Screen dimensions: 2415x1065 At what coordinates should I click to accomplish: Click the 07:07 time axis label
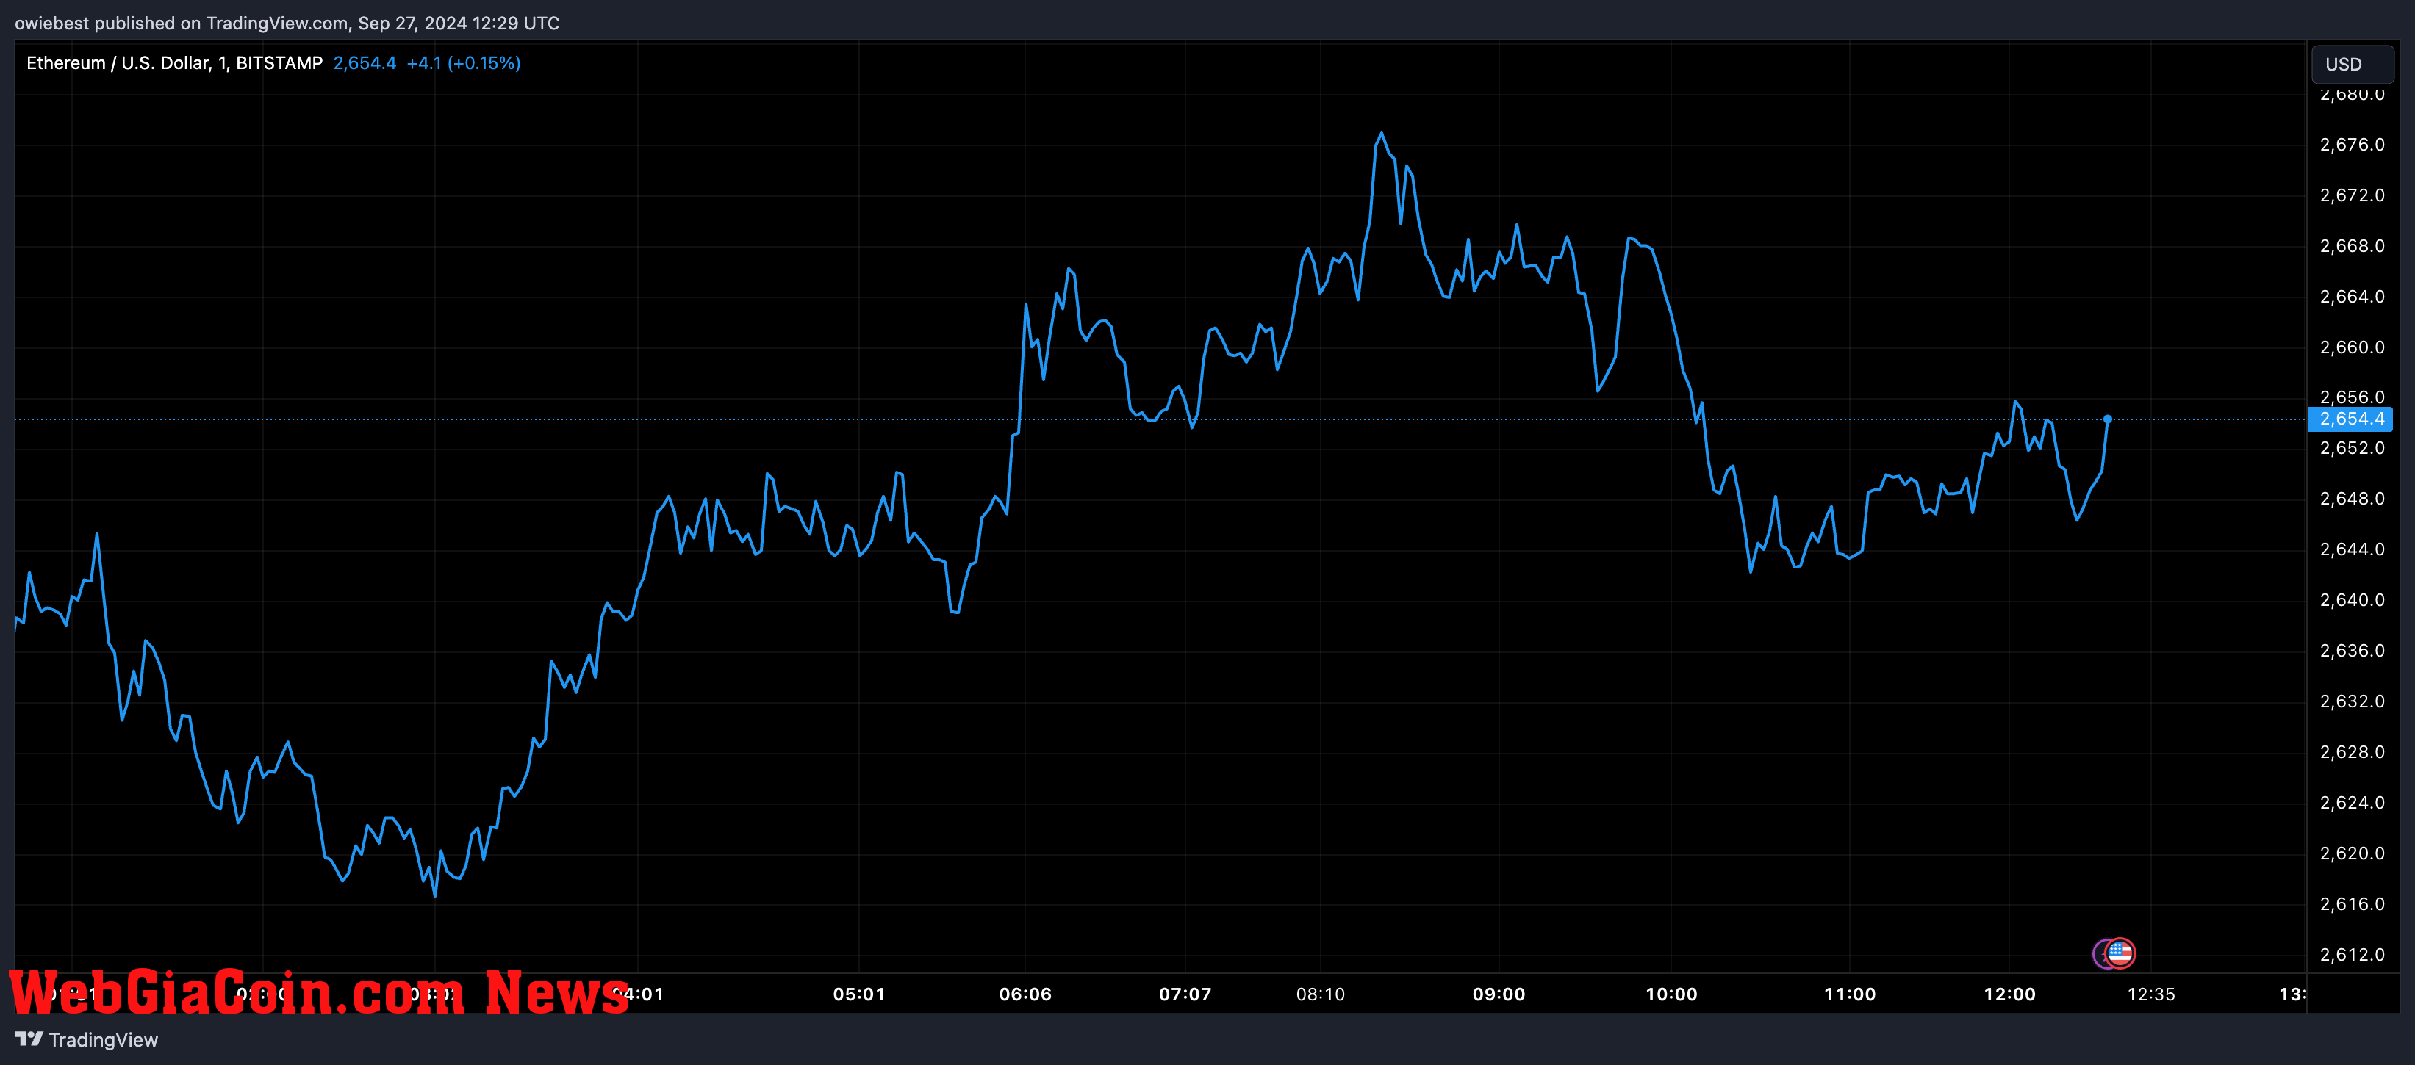point(1185,994)
